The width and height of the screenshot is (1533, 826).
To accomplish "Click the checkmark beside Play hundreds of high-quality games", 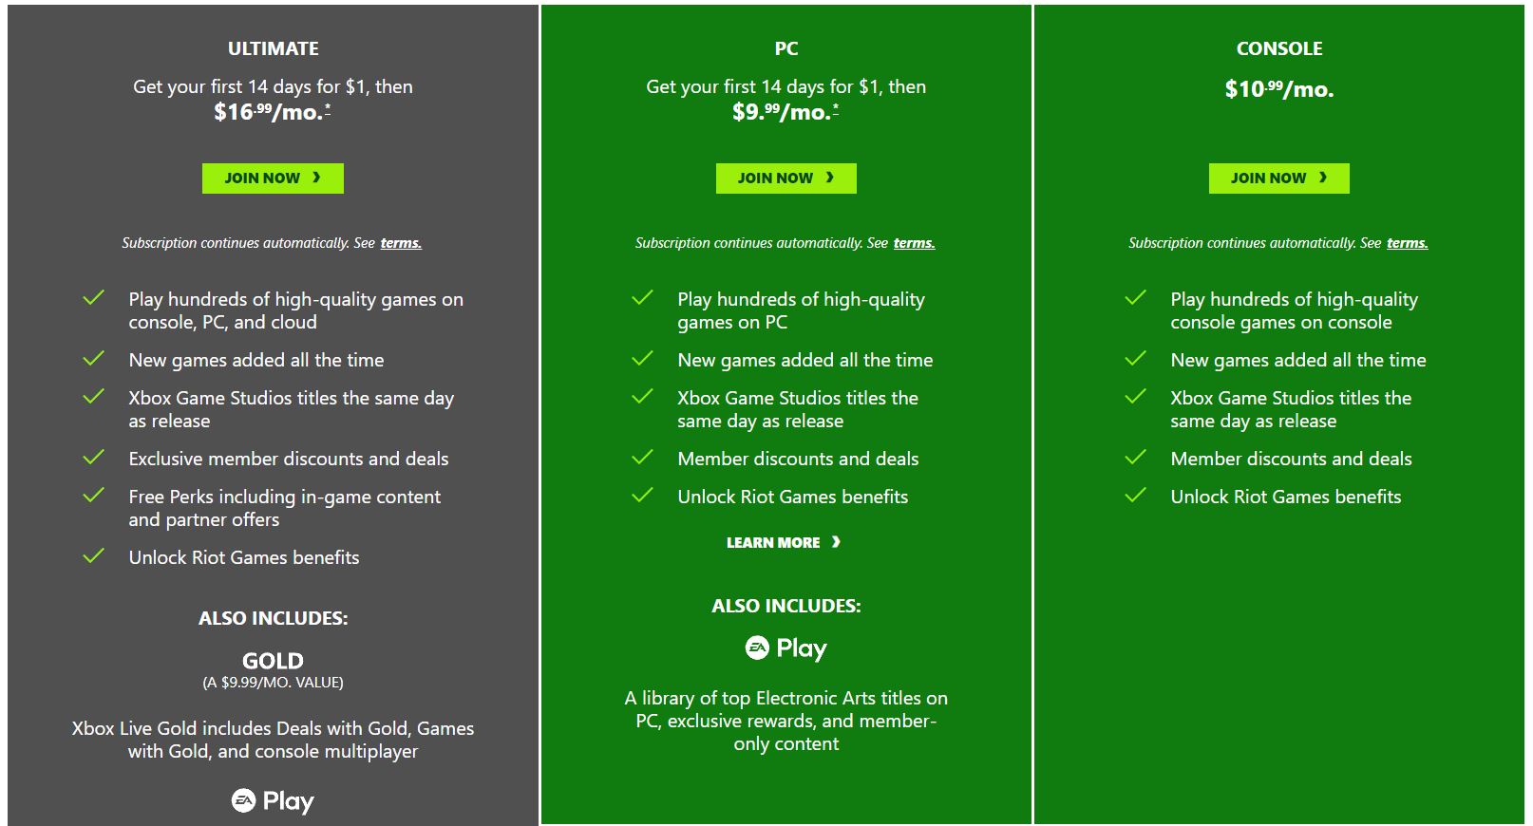I will (x=94, y=298).
